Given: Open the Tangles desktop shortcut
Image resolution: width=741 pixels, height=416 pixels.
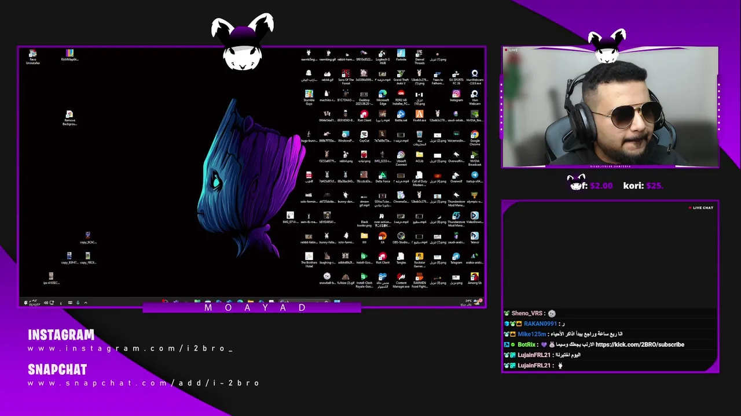Looking at the screenshot, I should (401, 259).
